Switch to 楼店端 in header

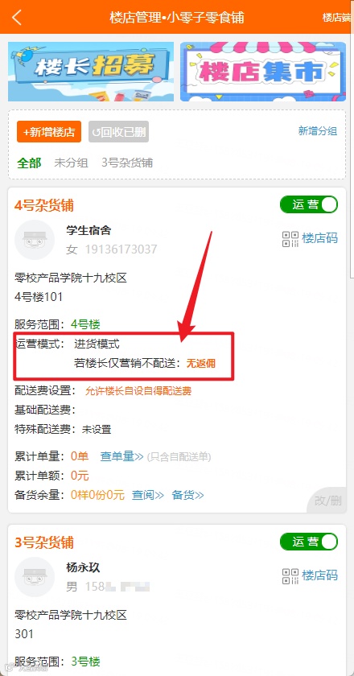coord(338,17)
